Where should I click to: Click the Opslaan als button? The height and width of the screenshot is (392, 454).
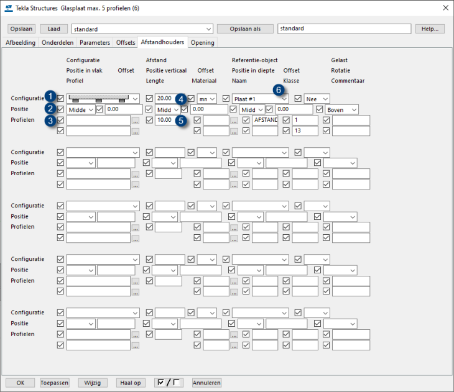click(x=245, y=29)
